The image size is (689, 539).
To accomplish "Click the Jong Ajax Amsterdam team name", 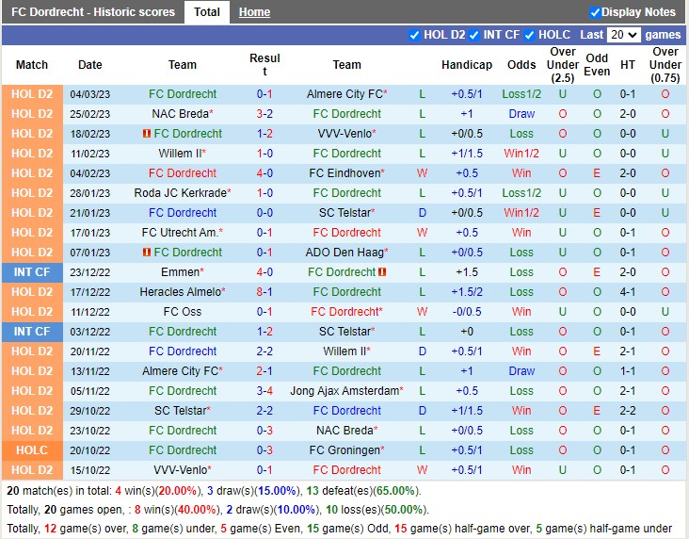I will [x=346, y=391].
